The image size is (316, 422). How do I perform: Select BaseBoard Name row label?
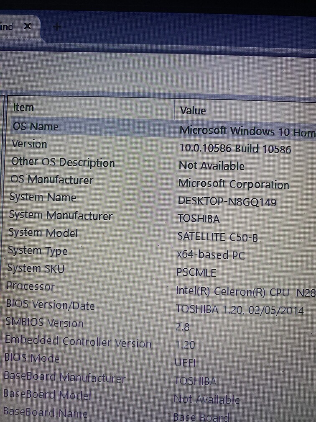click(46, 412)
